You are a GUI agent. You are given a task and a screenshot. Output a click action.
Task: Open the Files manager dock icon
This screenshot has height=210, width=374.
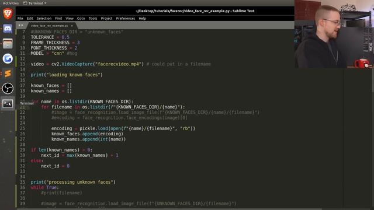[x=8, y=44]
